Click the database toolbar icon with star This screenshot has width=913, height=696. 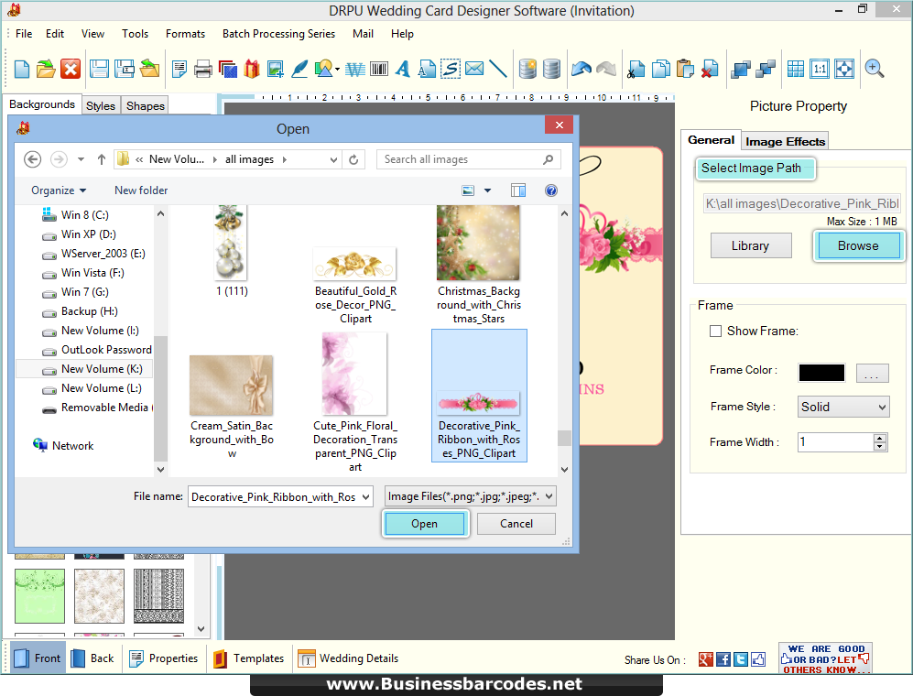coord(527,69)
